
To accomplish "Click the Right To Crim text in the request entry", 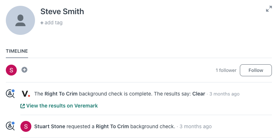I will pyautogui.click(x=112, y=126).
